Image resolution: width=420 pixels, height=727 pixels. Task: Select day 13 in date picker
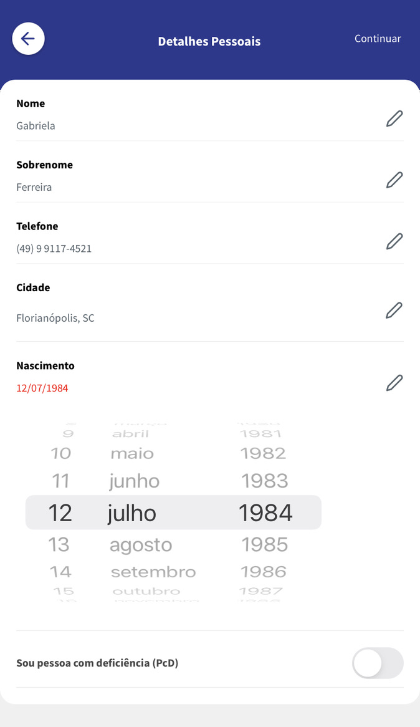click(x=59, y=544)
